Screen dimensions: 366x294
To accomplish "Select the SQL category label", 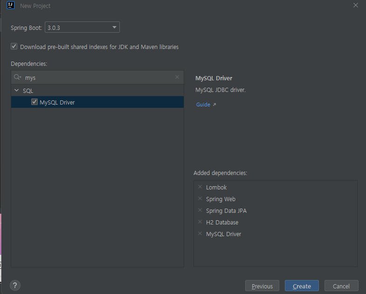I will (x=28, y=91).
